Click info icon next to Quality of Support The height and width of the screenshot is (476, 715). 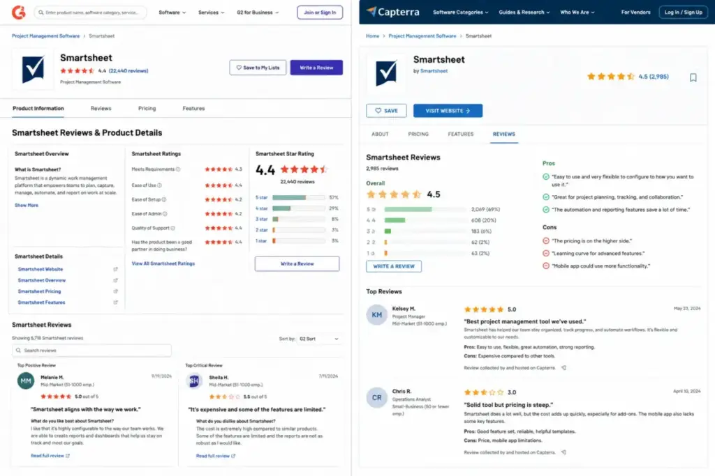[x=173, y=228]
